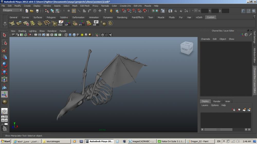Open the viewport Shading menu

pos(22,31)
